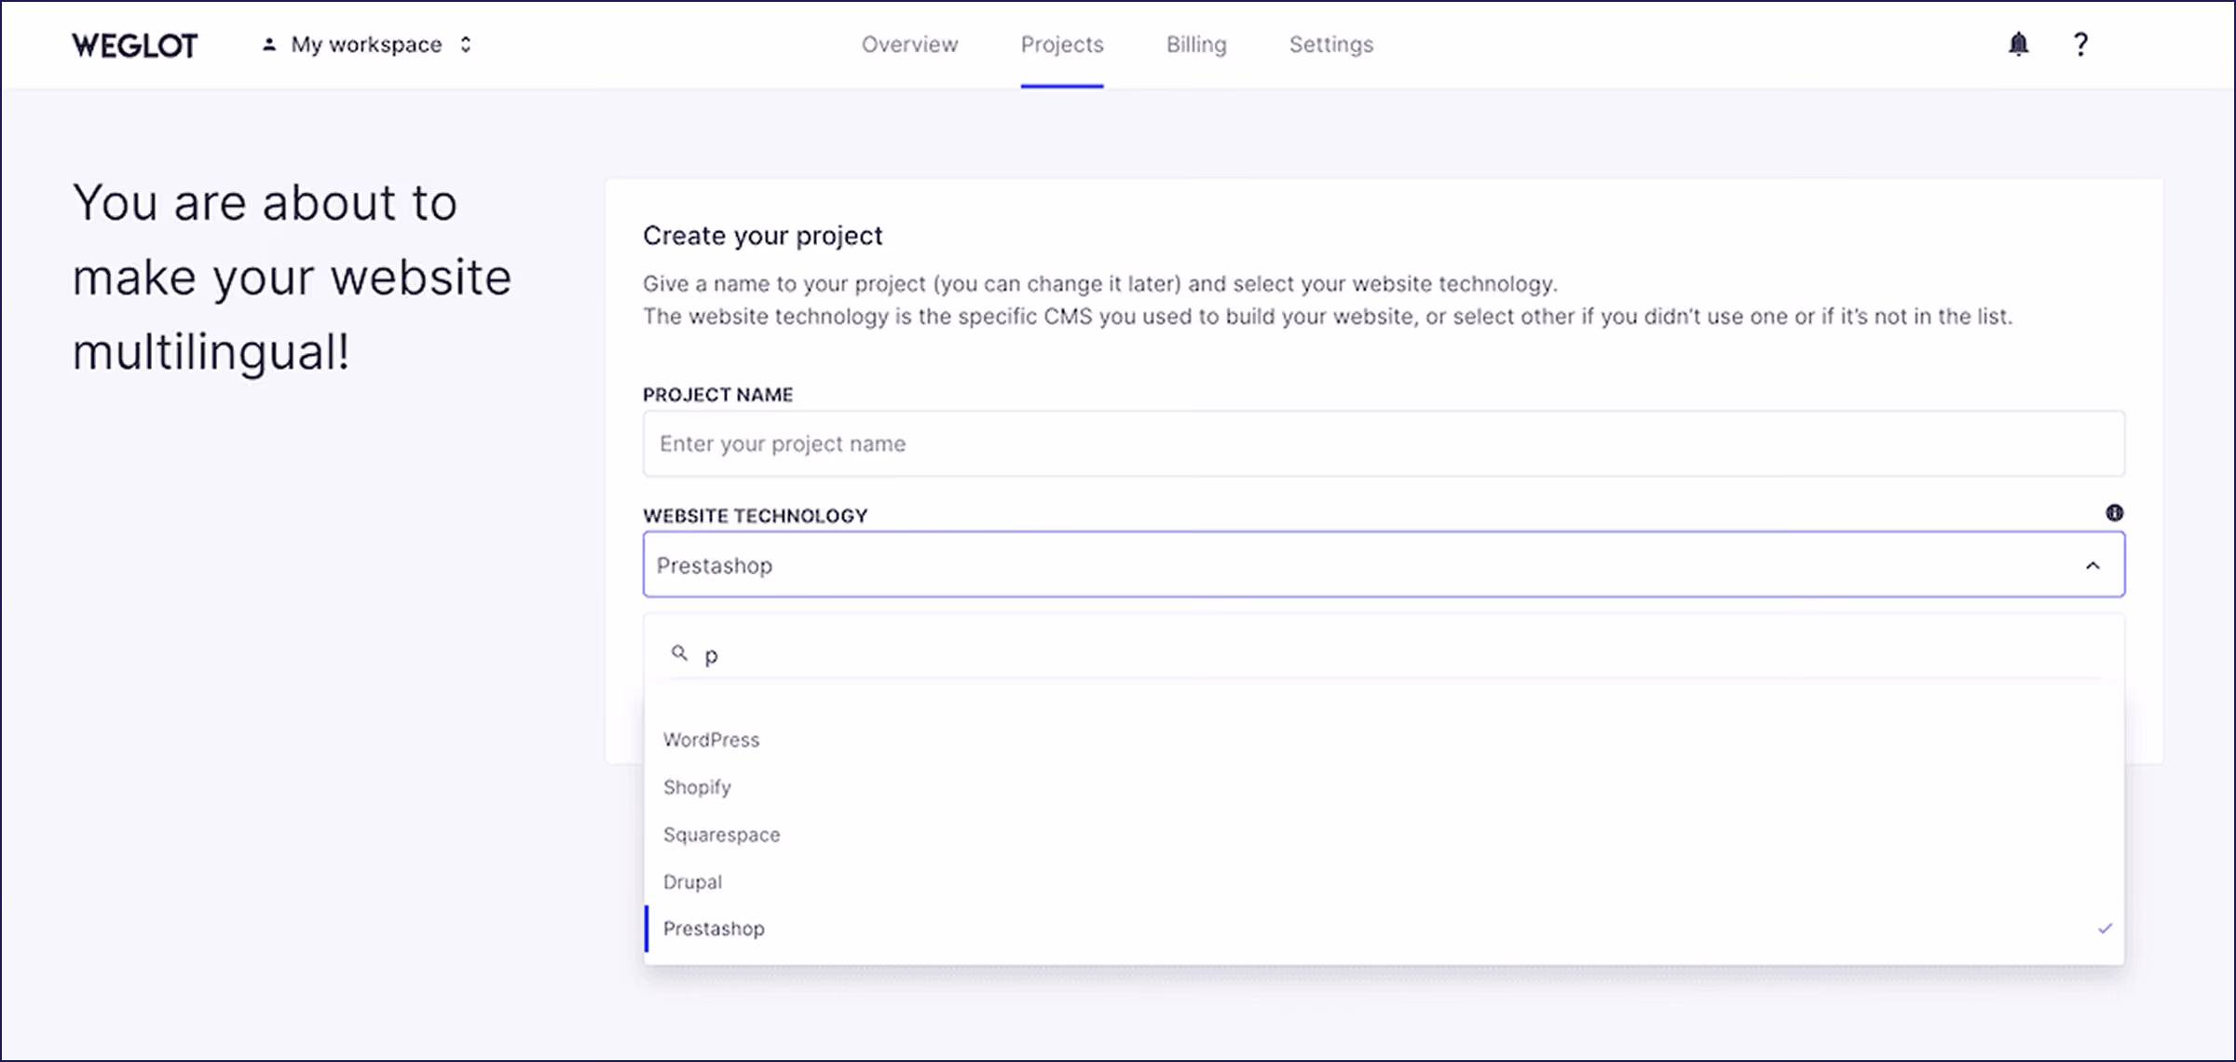Focus the project name input field
The width and height of the screenshot is (2236, 1062).
[1384, 443]
